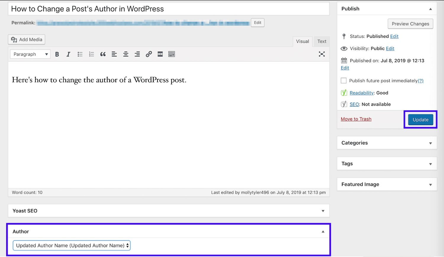The width and height of the screenshot is (444, 257).
Task: Switch to the Text editing tab
Action: click(321, 41)
